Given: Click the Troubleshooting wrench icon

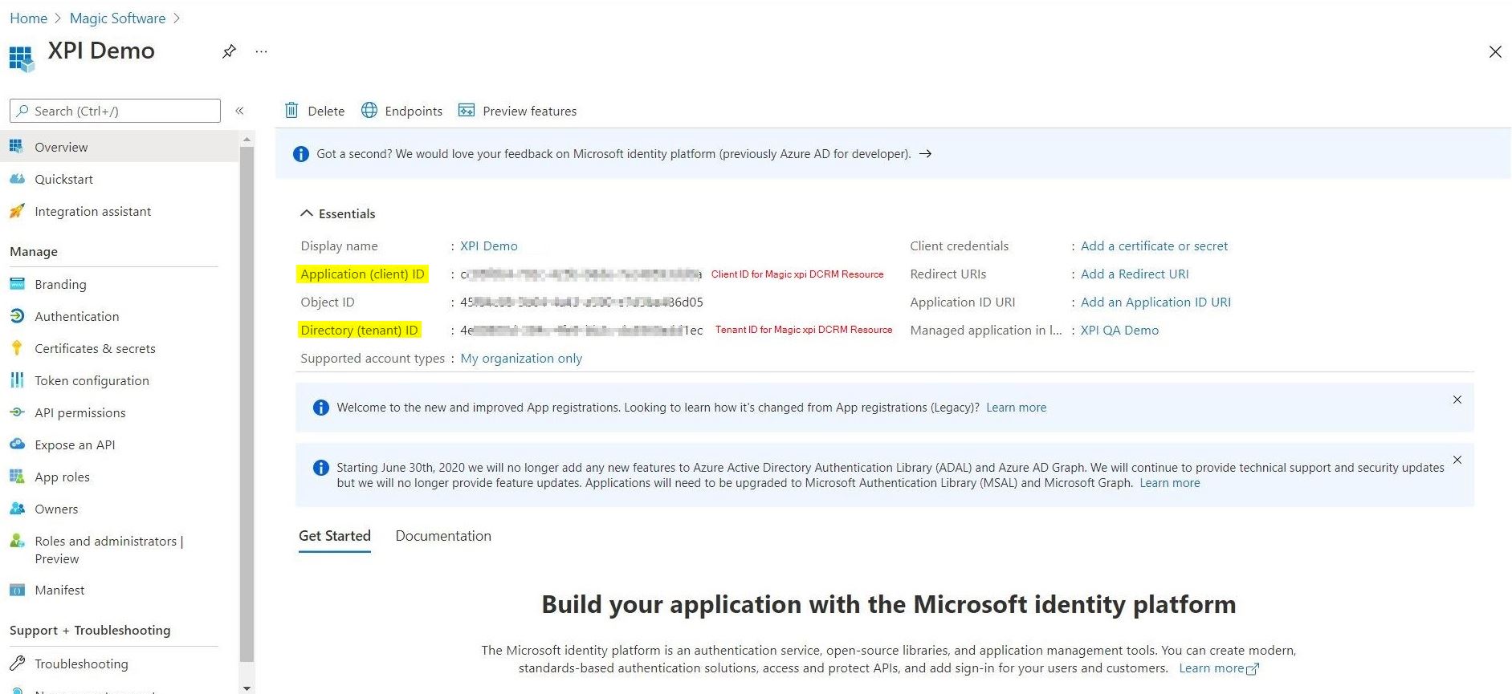Looking at the screenshot, I should tap(17, 664).
